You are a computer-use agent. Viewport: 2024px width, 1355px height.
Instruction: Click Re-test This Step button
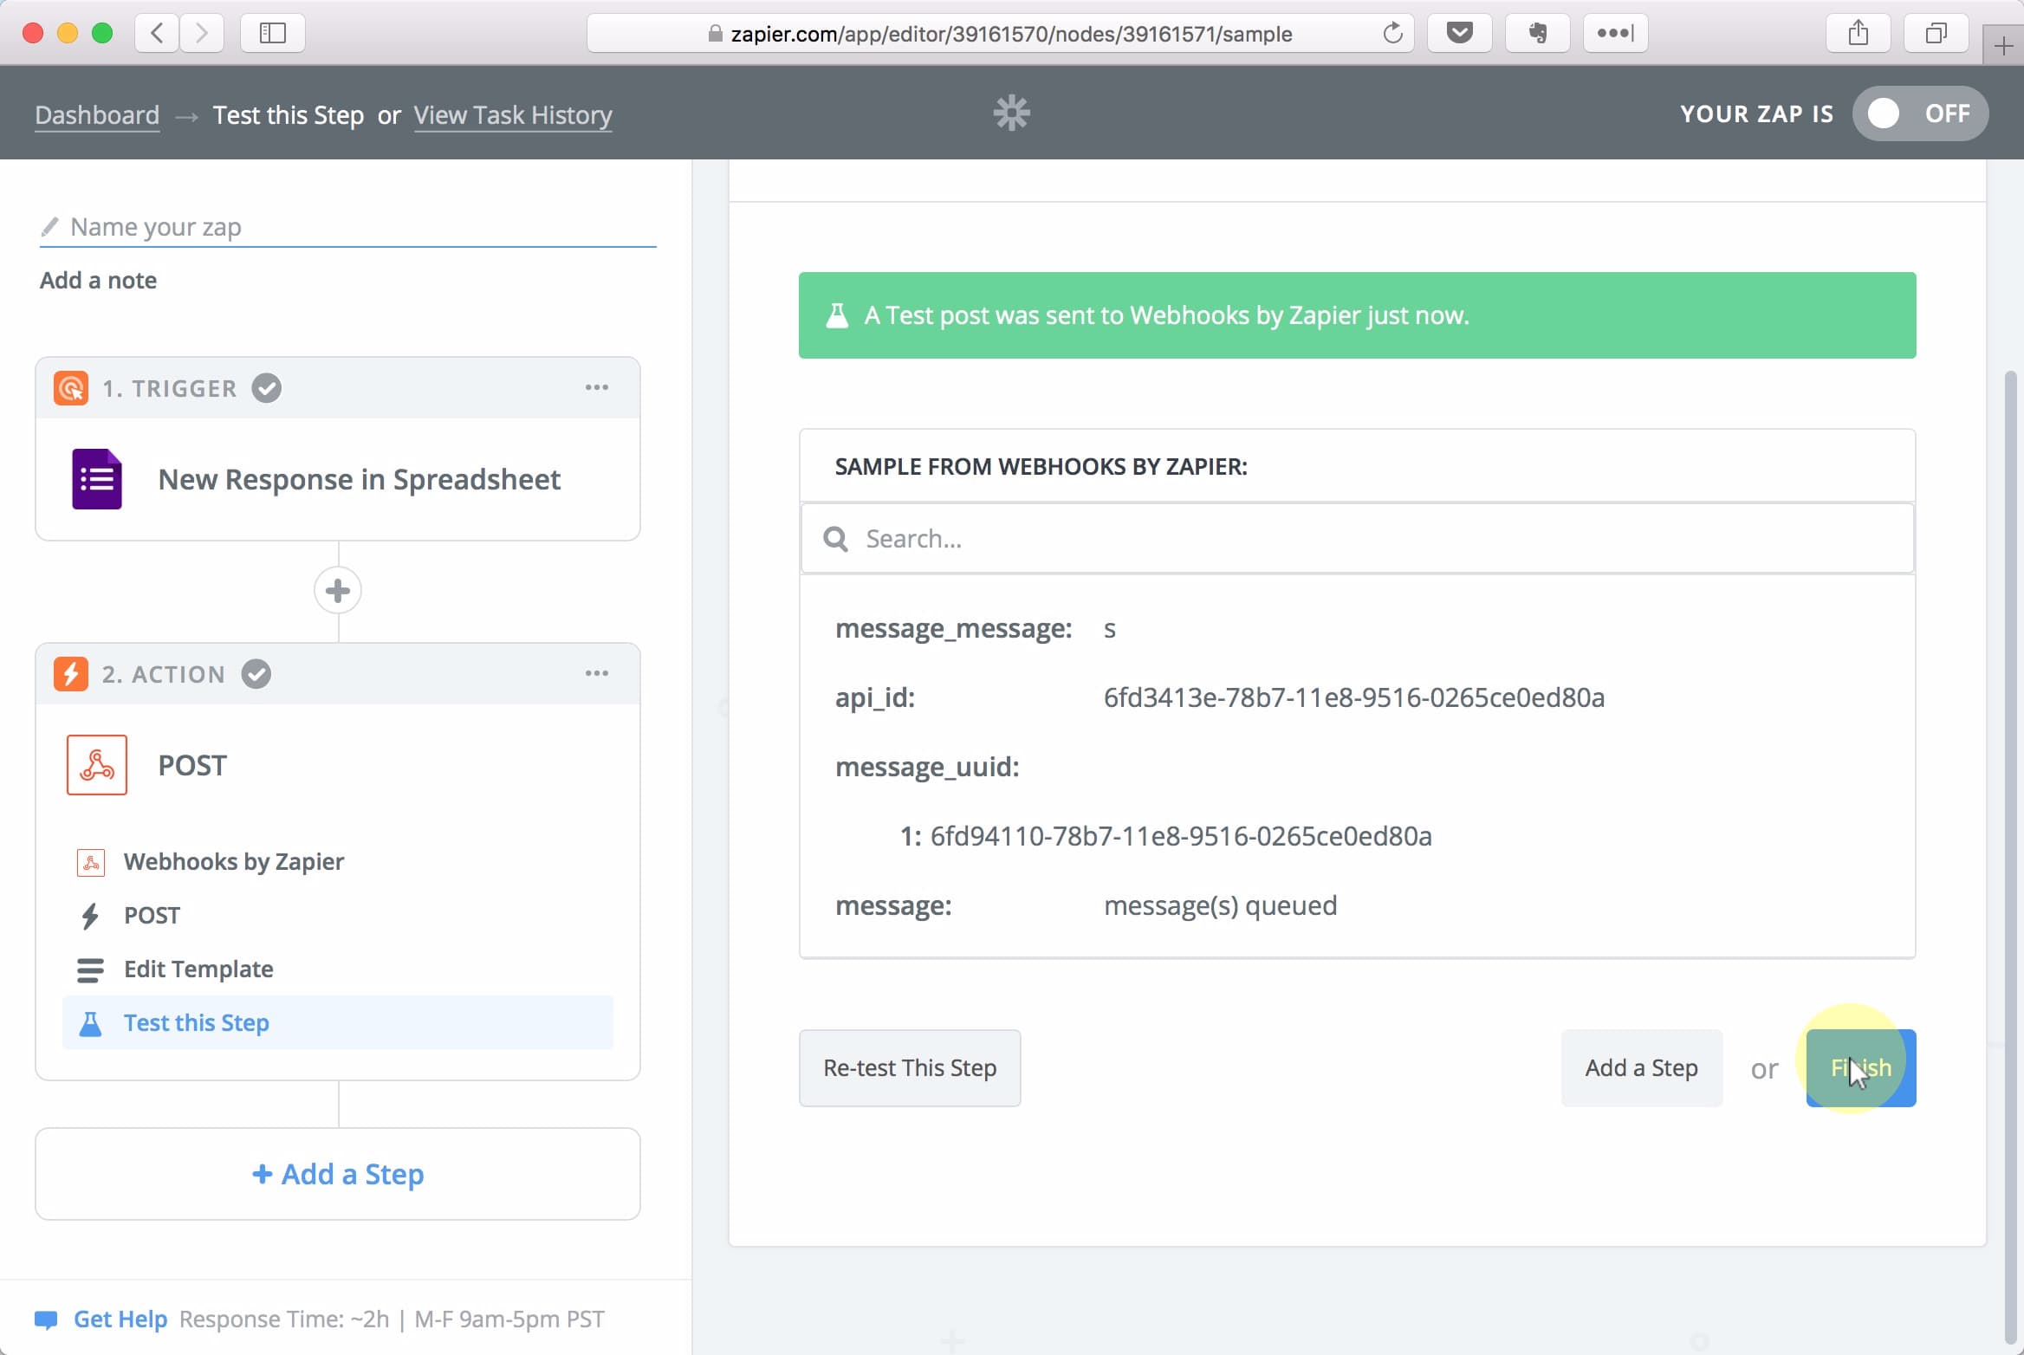pos(910,1067)
